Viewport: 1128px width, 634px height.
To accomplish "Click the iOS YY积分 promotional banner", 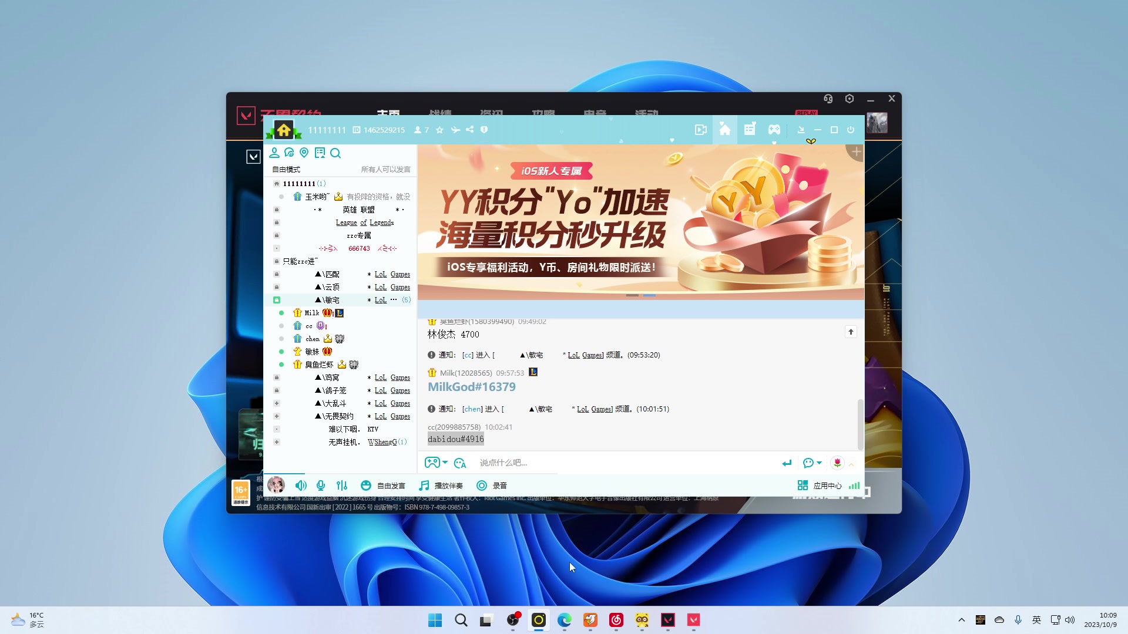I will 640,222.
